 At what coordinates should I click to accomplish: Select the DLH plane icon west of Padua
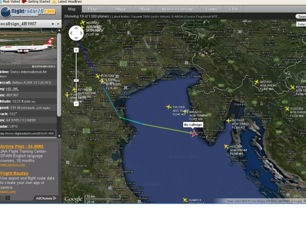tap(67, 95)
